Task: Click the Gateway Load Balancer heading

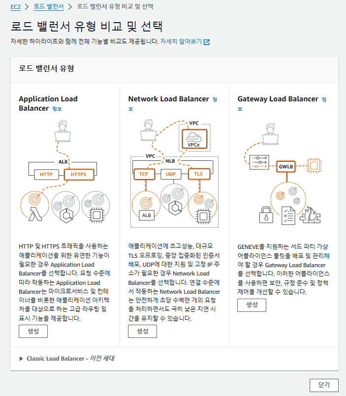Action: coord(278,99)
